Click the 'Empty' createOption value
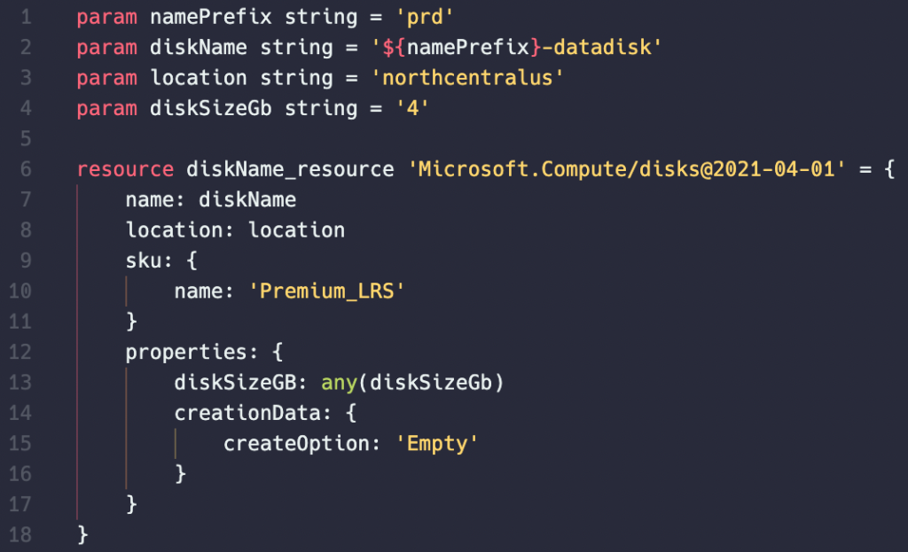 pyautogui.click(x=436, y=444)
